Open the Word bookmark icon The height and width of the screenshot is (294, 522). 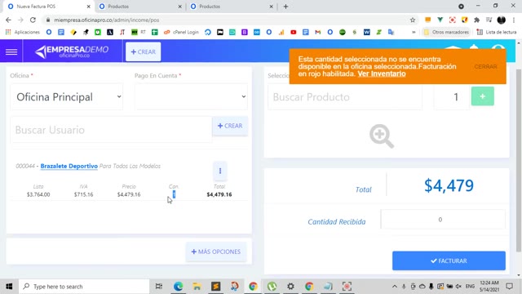click(367, 32)
